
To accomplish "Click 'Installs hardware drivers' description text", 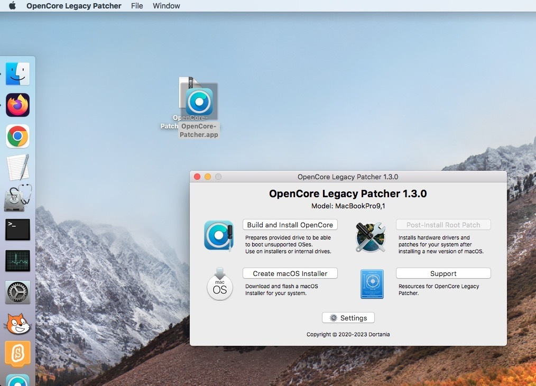I will tap(441, 244).
